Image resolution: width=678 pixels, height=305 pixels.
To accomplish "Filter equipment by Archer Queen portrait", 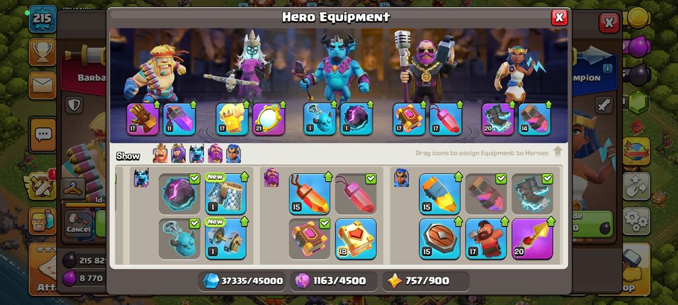I will coord(178,153).
